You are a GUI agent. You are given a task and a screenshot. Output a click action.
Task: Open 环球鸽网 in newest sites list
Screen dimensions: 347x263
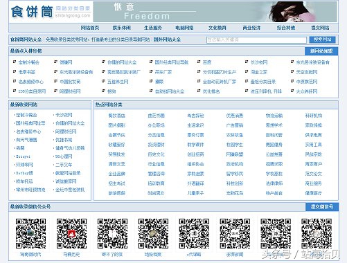tap(24, 165)
